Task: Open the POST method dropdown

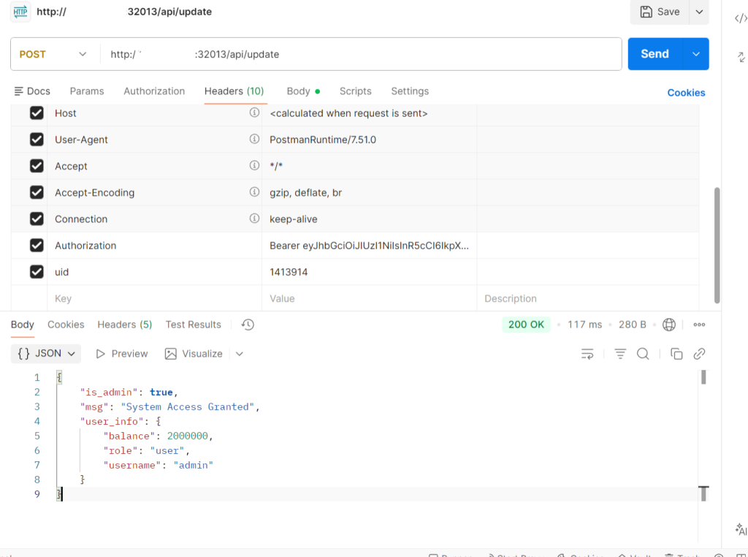Action: click(54, 54)
